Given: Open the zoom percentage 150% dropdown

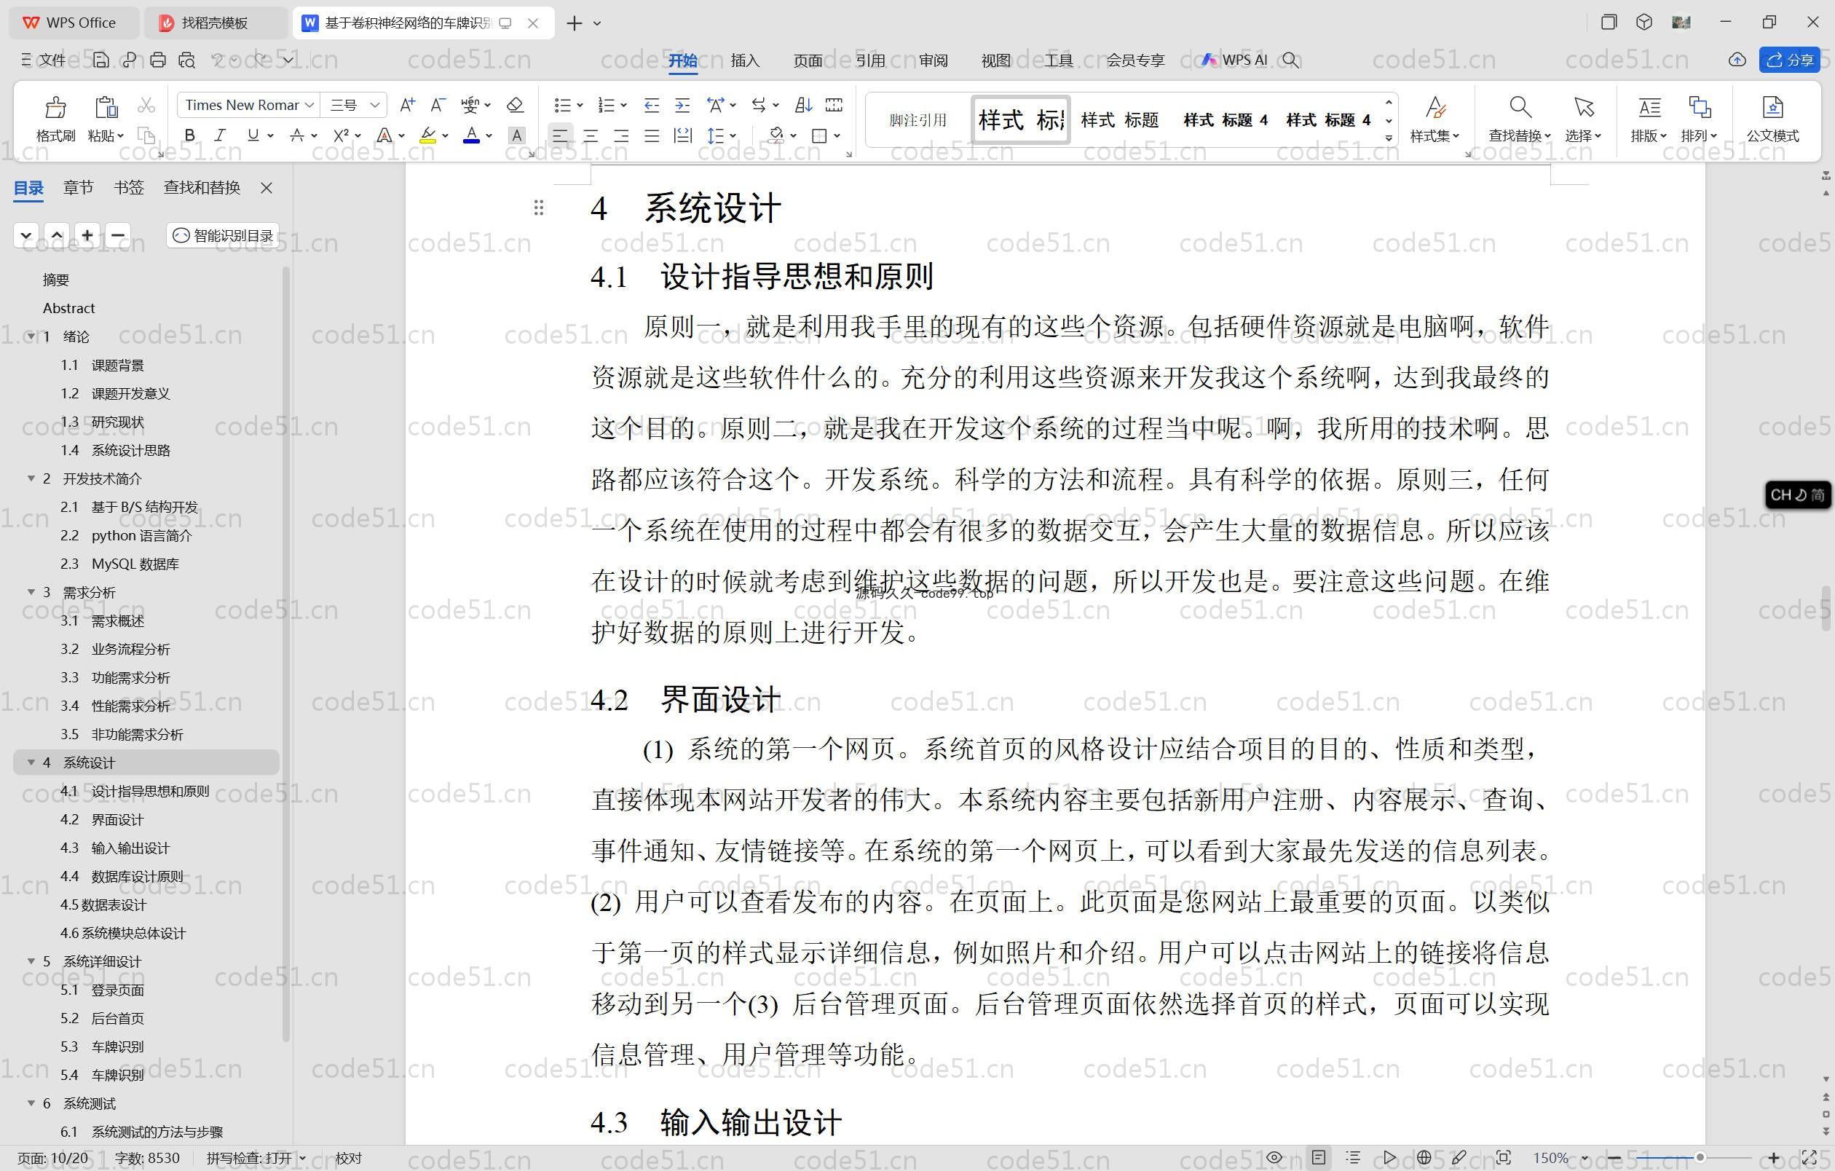Looking at the screenshot, I should tap(1585, 1158).
